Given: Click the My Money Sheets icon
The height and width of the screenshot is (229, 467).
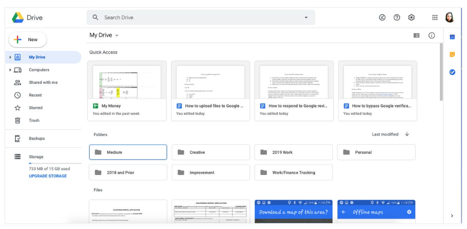Looking at the screenshot, I should [x=95, y=106].
